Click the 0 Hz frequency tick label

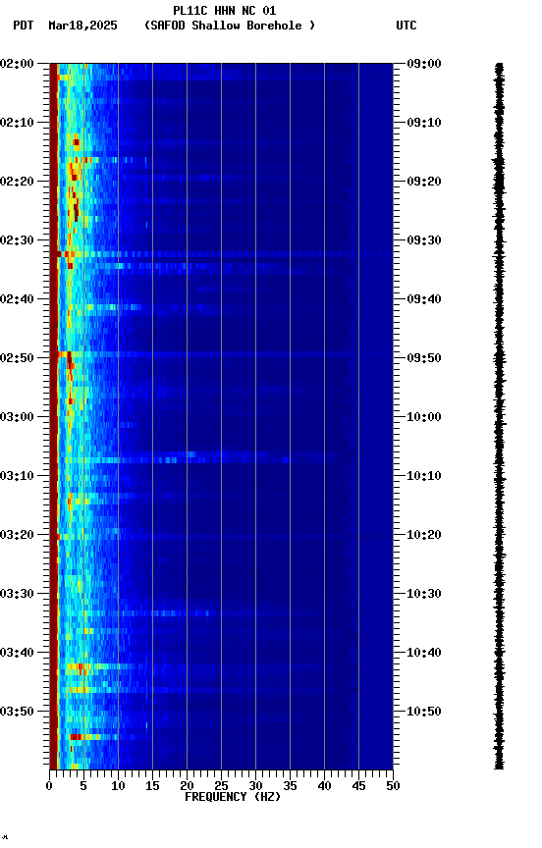pos(49,786)
